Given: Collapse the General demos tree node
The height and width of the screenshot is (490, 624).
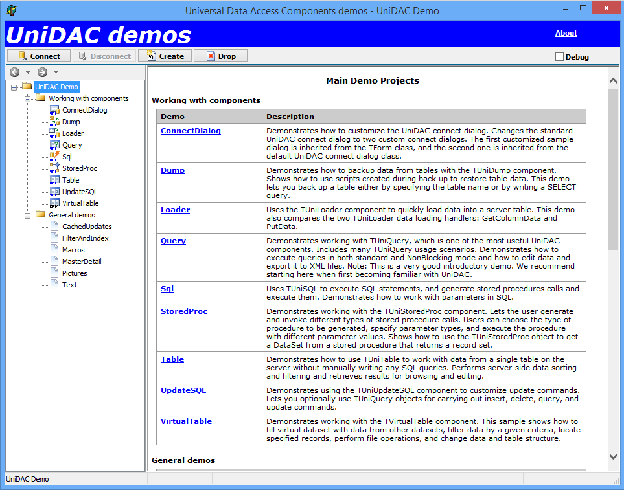Looking at the screenshot, I should (27, 216).
